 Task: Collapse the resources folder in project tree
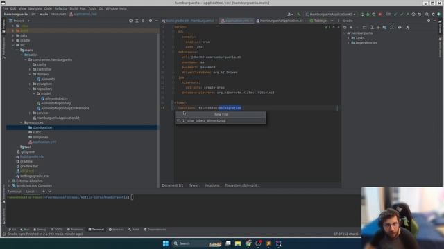pos(22,123)
